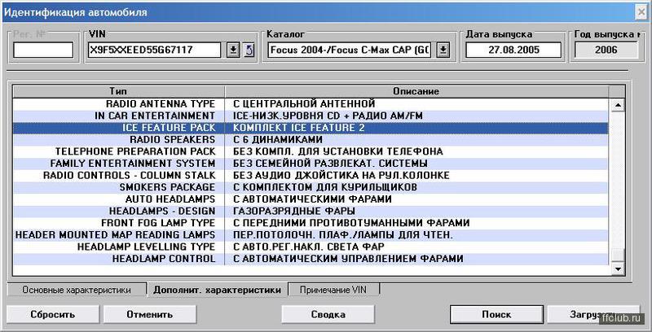Click the Дата выпуска field
The width and height of the screenshot is (652, 332).
(513, 50)
